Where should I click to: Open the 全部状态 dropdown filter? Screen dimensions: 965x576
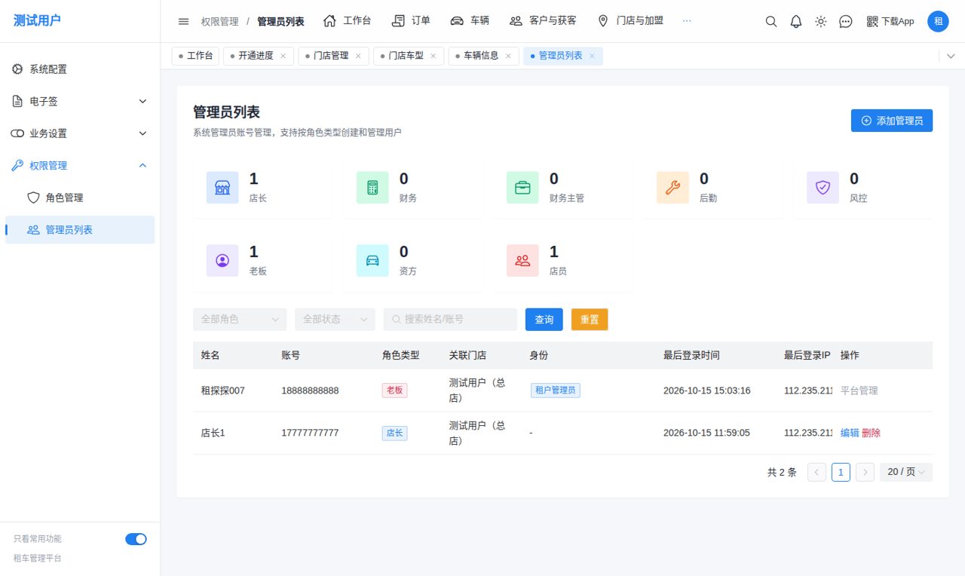pos(335,319)
